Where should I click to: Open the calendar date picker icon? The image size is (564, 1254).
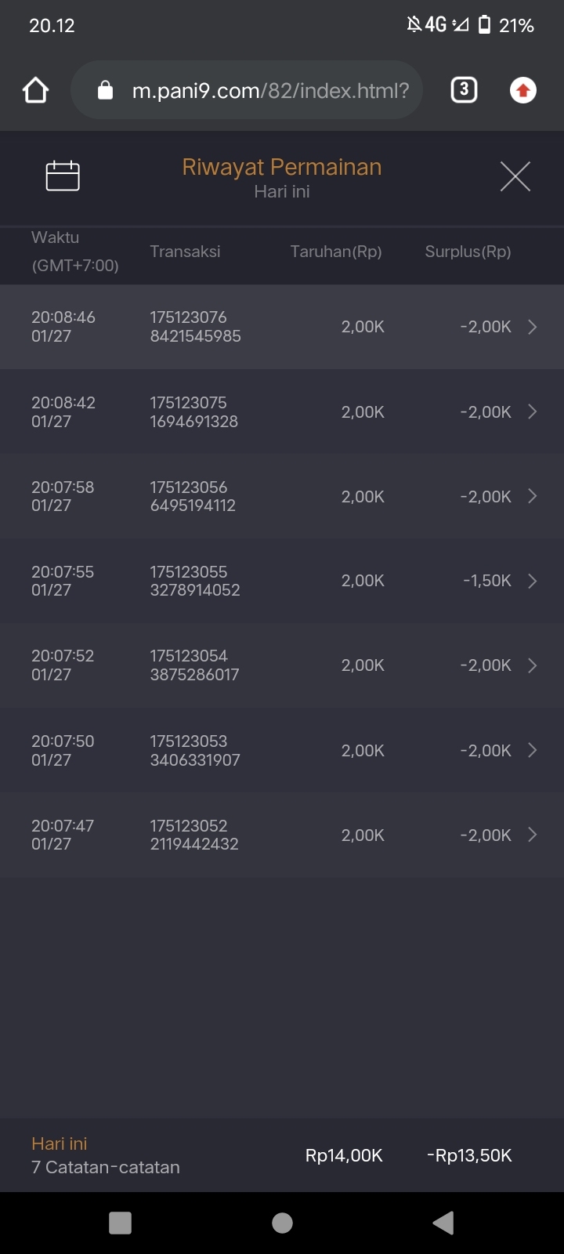coord(63,176)
